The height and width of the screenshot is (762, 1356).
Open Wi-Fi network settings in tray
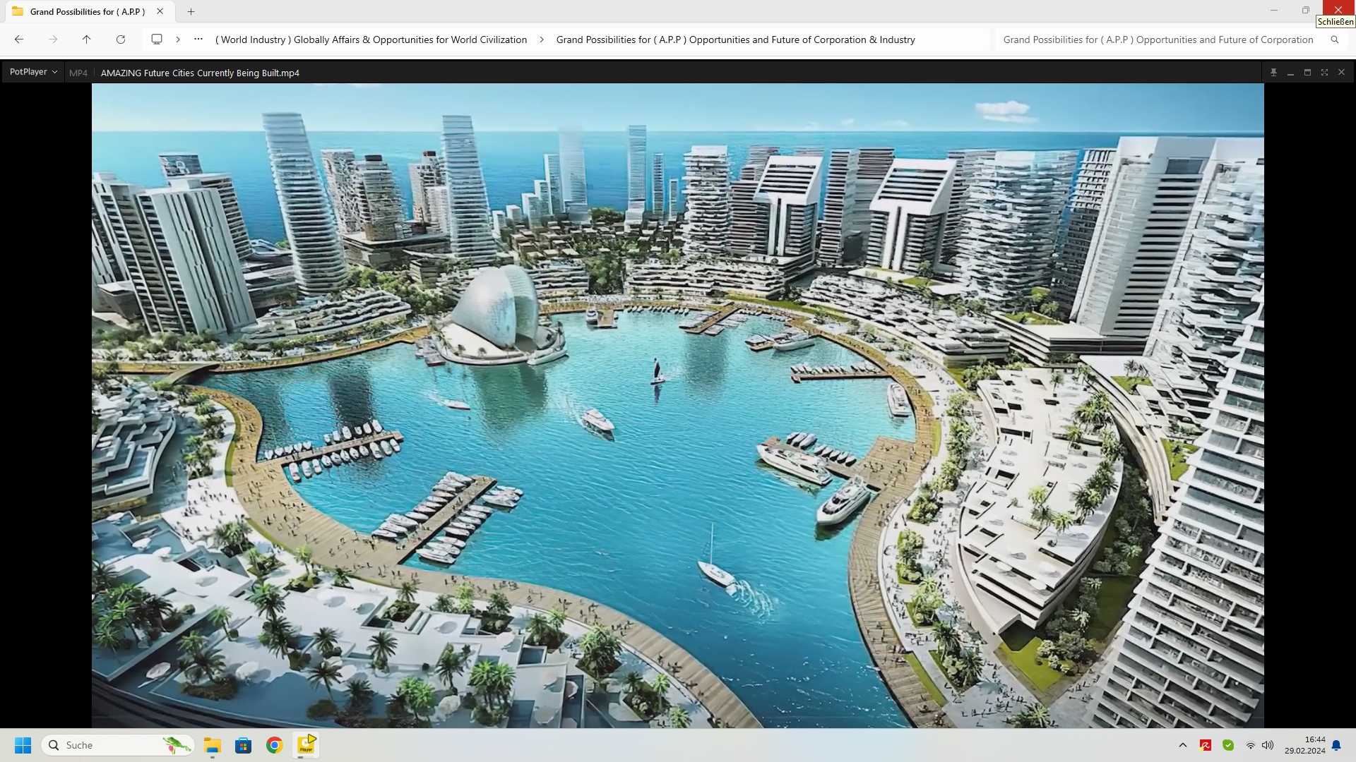tap(1251, 745)
